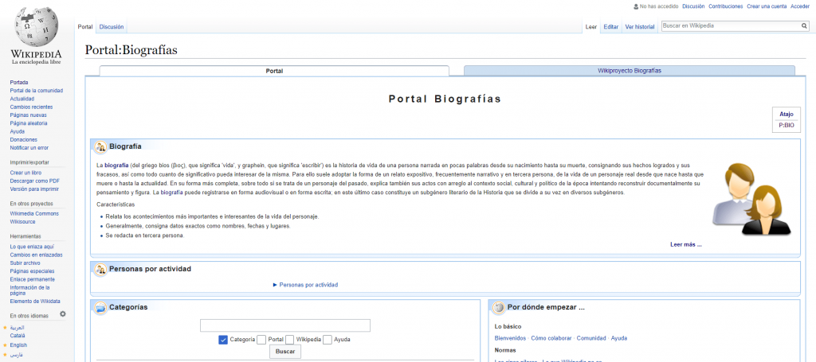Open Contribuciones link
The height and width of the screenshot is (362, 816).
725,6
